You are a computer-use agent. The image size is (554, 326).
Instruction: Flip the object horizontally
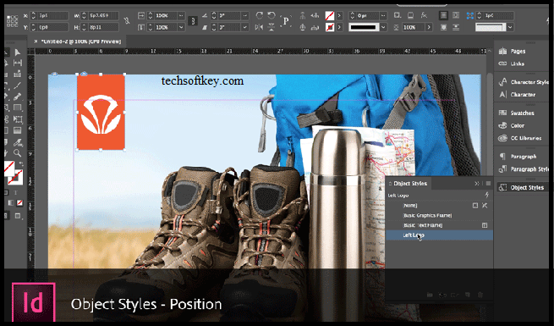(259, 27)
